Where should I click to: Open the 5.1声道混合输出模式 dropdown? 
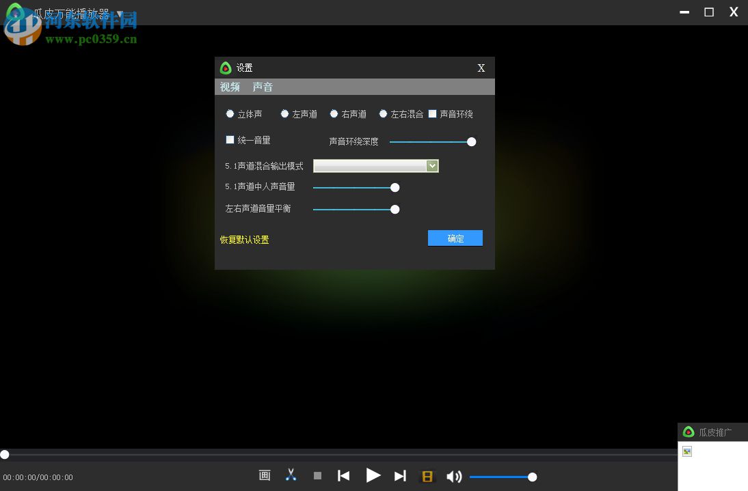pos(431,165)
